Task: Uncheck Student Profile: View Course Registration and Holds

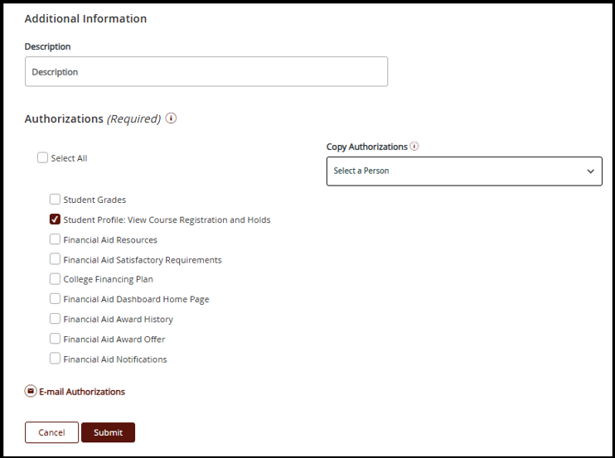Action: pyautogui.click(x=55, y=219)
